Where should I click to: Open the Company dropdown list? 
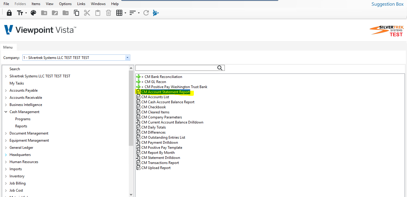coord(128,58)
